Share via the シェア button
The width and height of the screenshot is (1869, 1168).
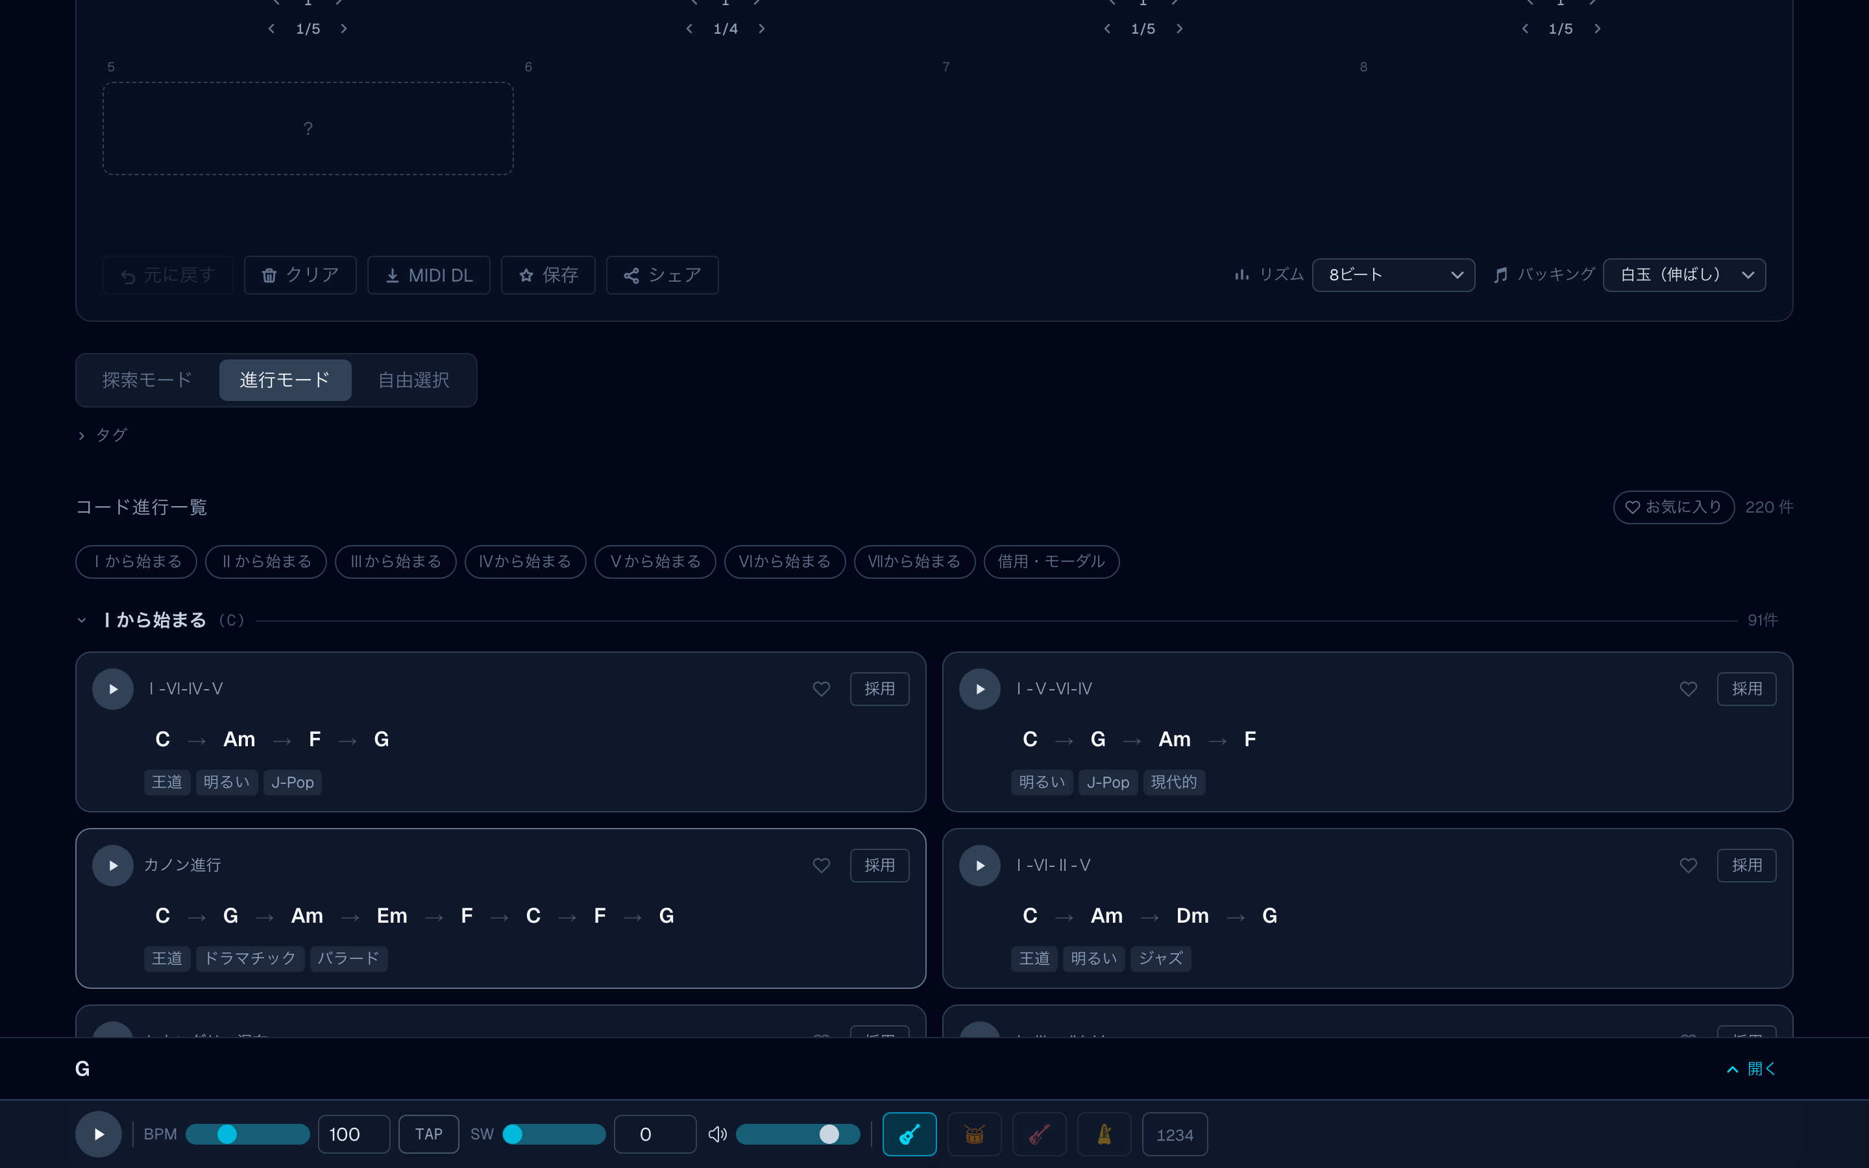coord(663,275)
